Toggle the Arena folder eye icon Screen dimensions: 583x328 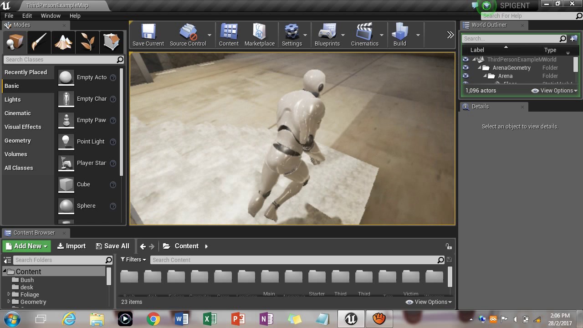(x=465, y=76)
